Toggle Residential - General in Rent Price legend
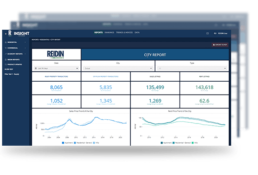The width and height of the screenshot is (258, 175). point(182,143)
